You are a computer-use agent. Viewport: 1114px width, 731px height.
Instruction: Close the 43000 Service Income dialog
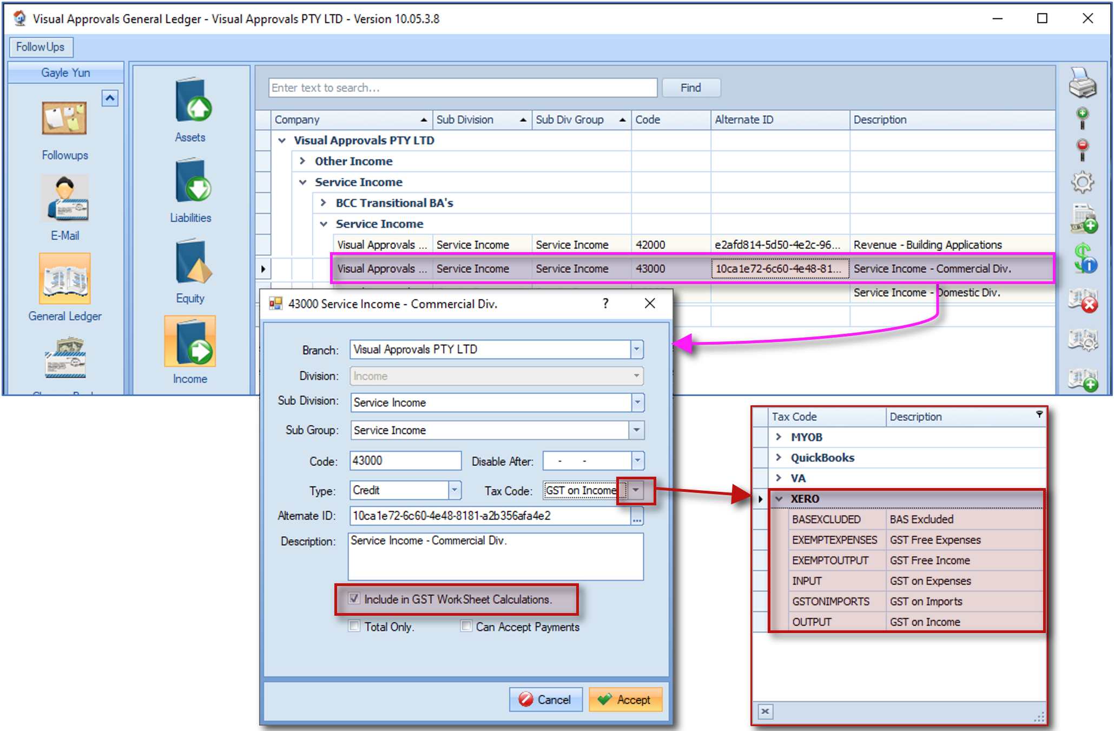click(x=650, y=304)
